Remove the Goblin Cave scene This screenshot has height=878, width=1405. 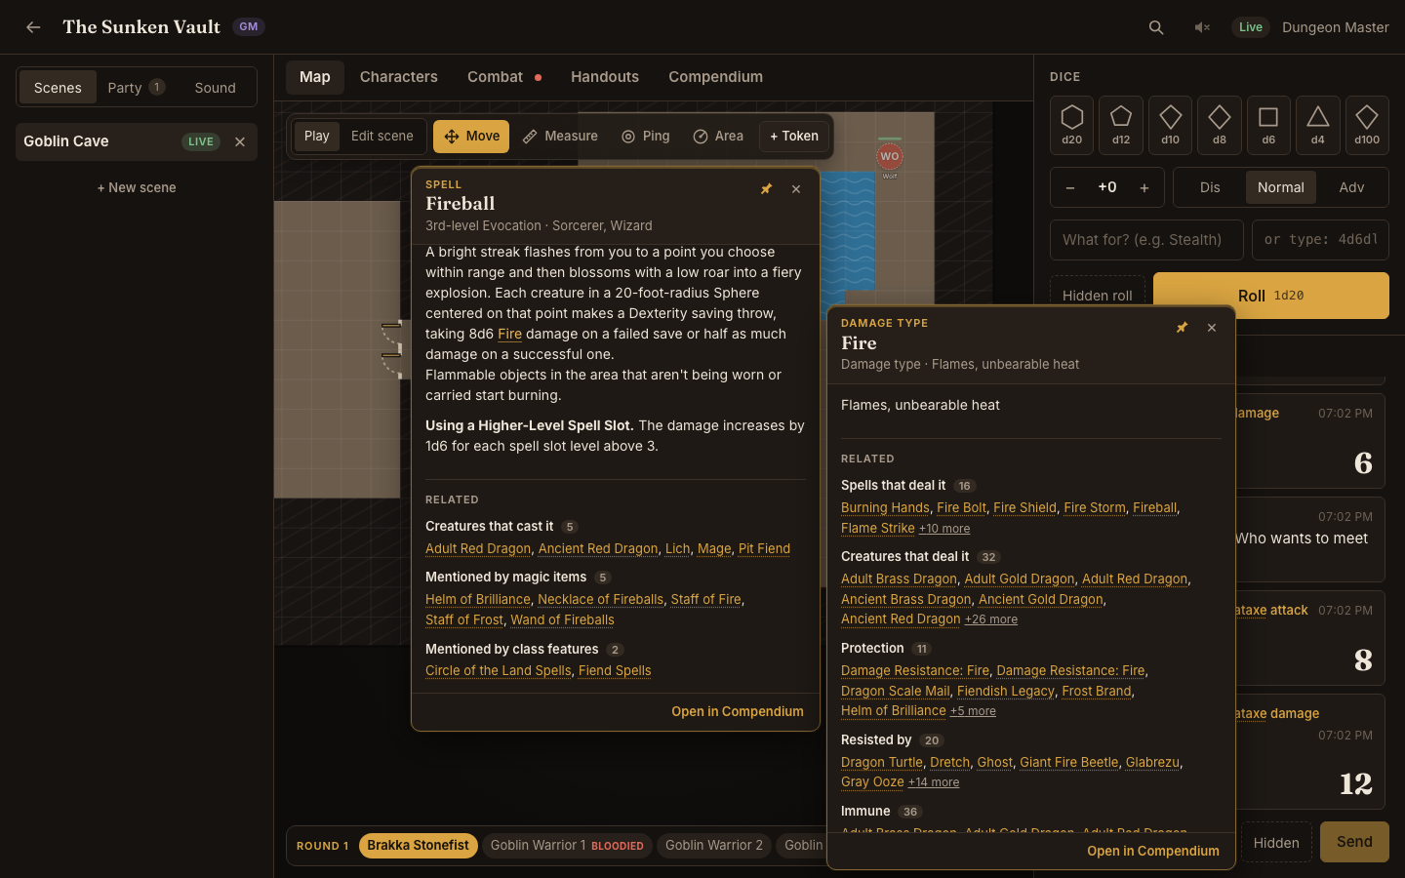240,141
